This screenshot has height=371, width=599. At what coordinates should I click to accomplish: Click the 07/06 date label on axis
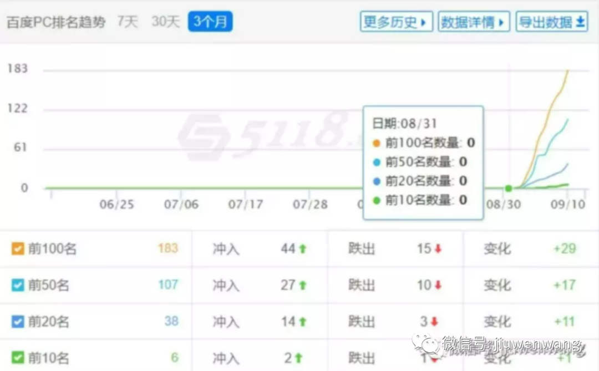click(181, 205)
